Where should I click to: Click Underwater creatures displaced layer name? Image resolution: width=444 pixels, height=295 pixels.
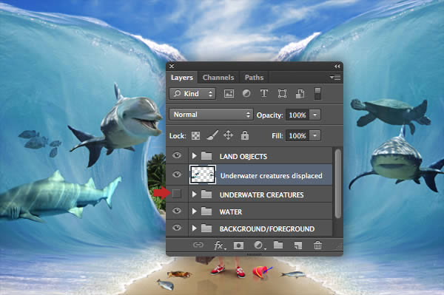pyautogui.click(x=272, y=176)
